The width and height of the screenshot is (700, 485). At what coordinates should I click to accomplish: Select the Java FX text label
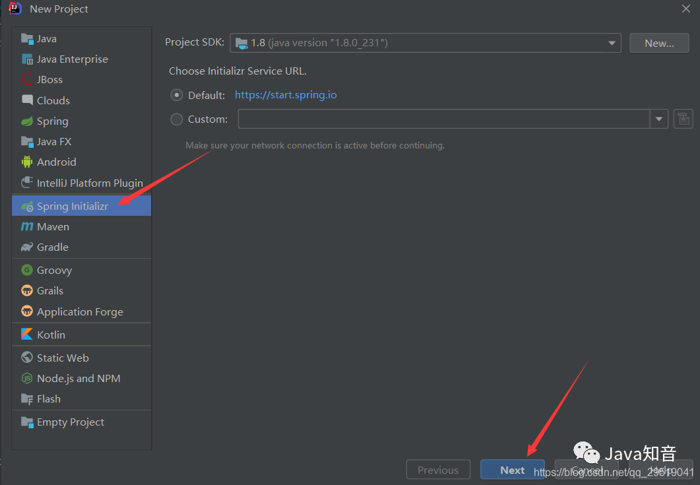[54, 142]
